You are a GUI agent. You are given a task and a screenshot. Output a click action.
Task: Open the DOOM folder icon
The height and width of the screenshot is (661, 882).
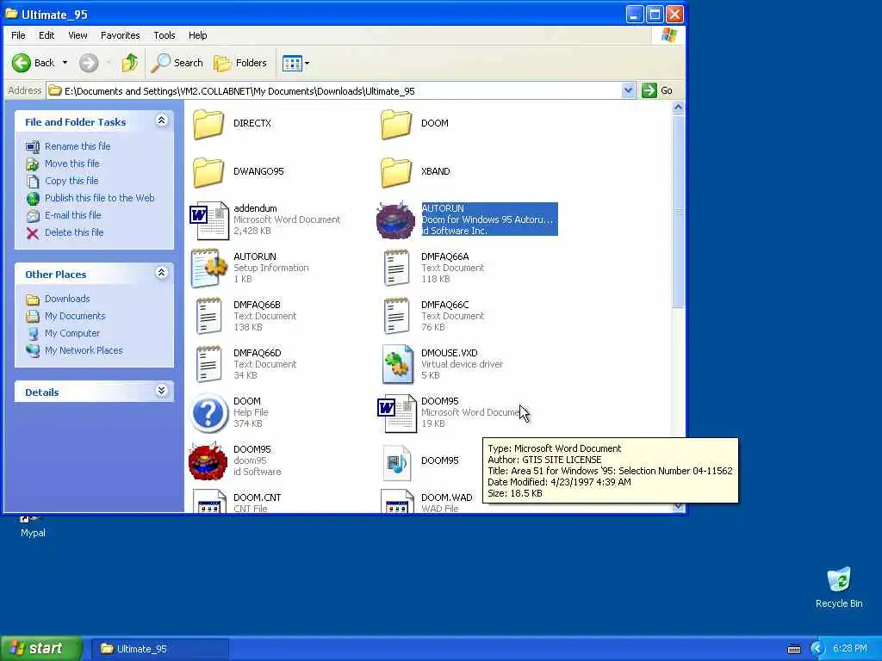(x=396, y=124)
